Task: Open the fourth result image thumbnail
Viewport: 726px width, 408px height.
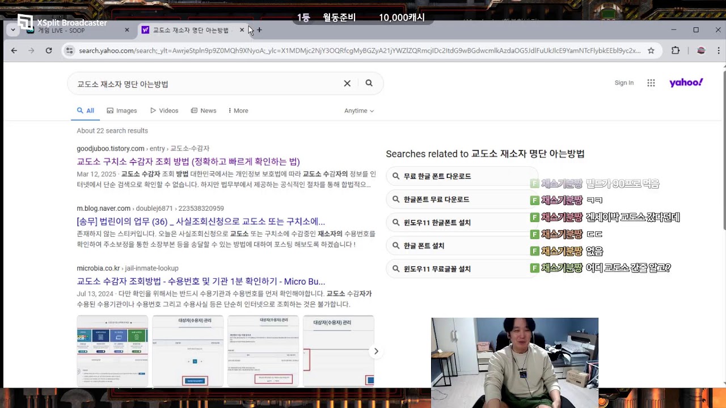Action: (x=339, y=351)
